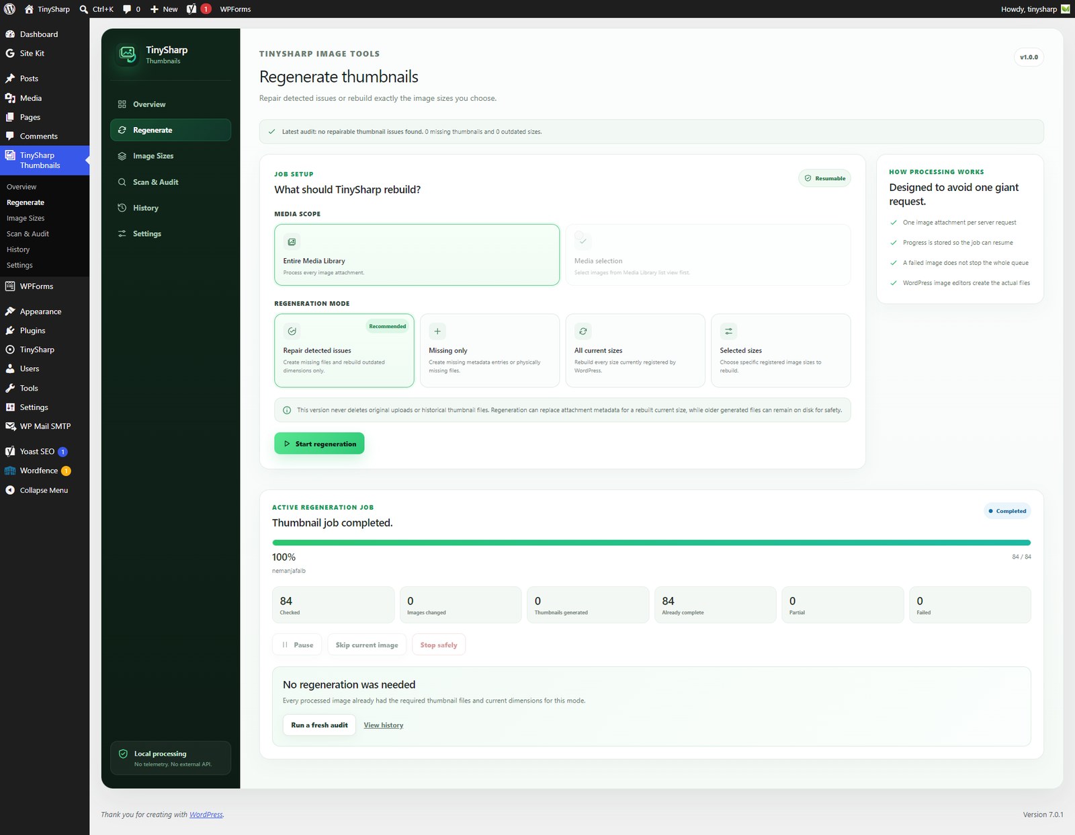1075x835 pixels.
Task: Click the 84 Already complete stat
Action: click(716, 605)
